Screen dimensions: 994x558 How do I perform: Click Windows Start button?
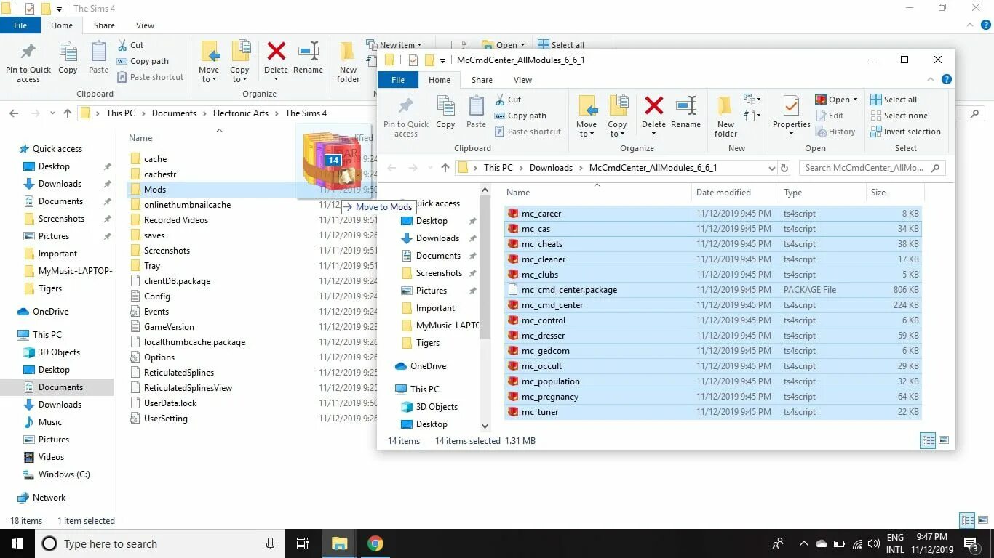[17, 543]
